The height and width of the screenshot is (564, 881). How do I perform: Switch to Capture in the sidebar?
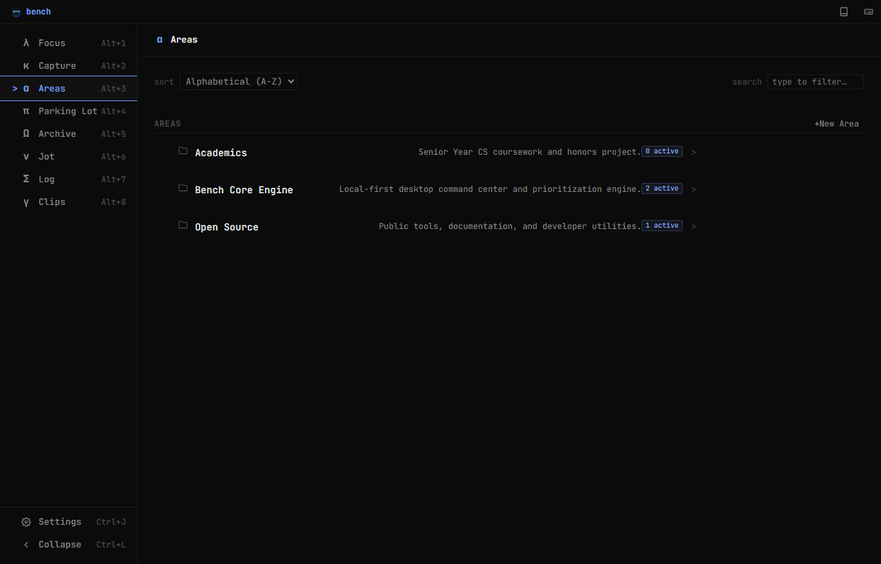69,65
